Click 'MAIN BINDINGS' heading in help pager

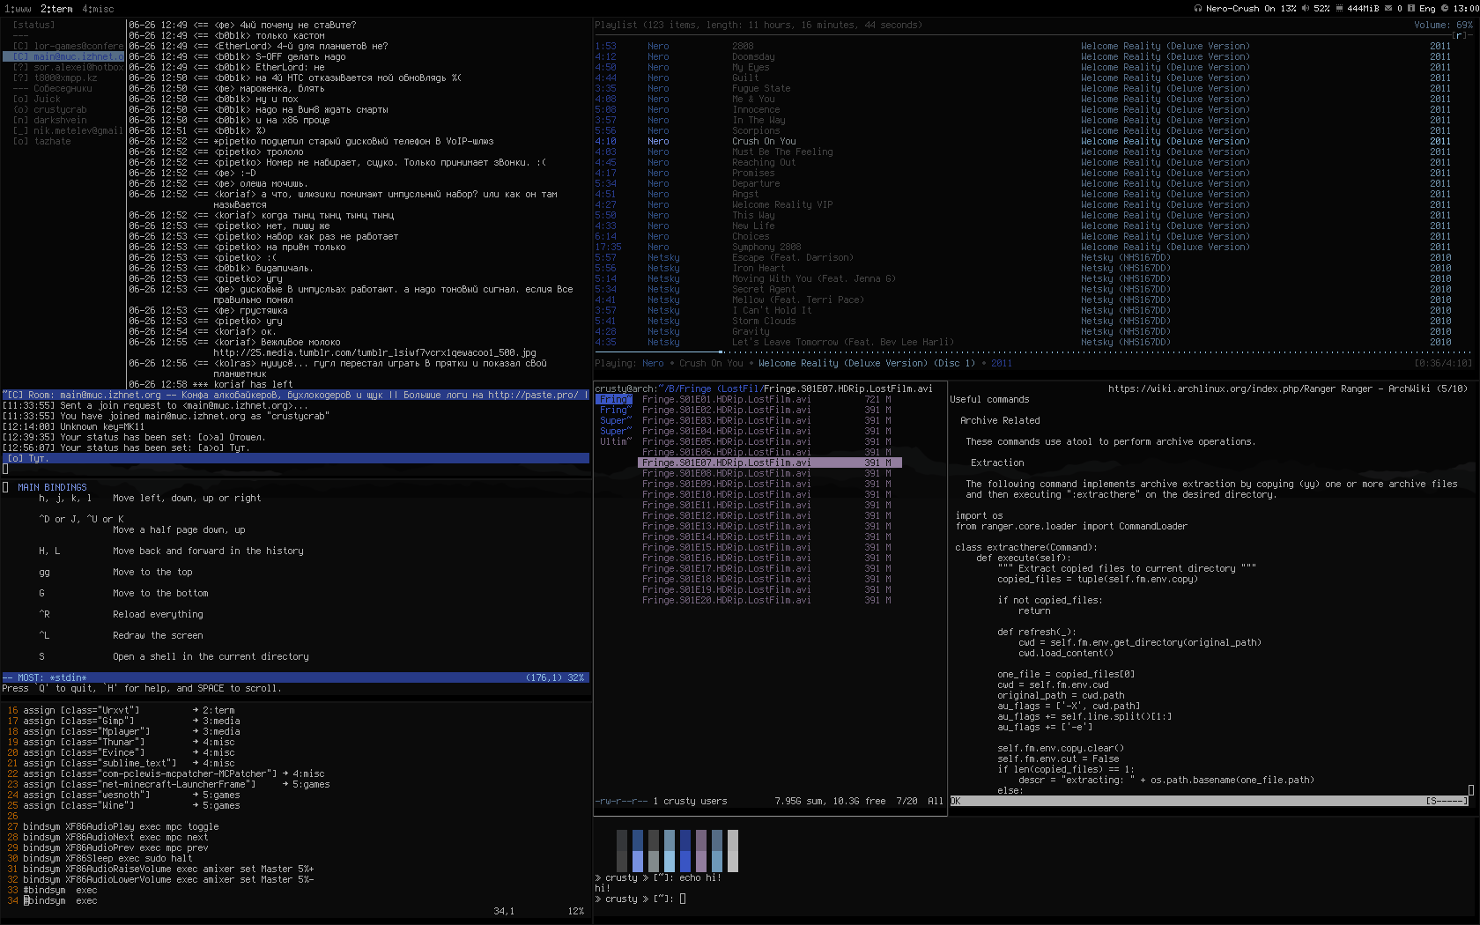(52, 487)
